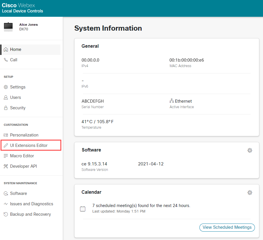Go to Settings under Setup
The height and width of the screenshot is (240, 263).
(18, 87)
